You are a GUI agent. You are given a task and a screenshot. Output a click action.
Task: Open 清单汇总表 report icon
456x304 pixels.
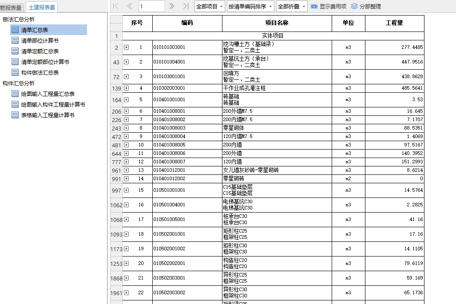[15, 30]
